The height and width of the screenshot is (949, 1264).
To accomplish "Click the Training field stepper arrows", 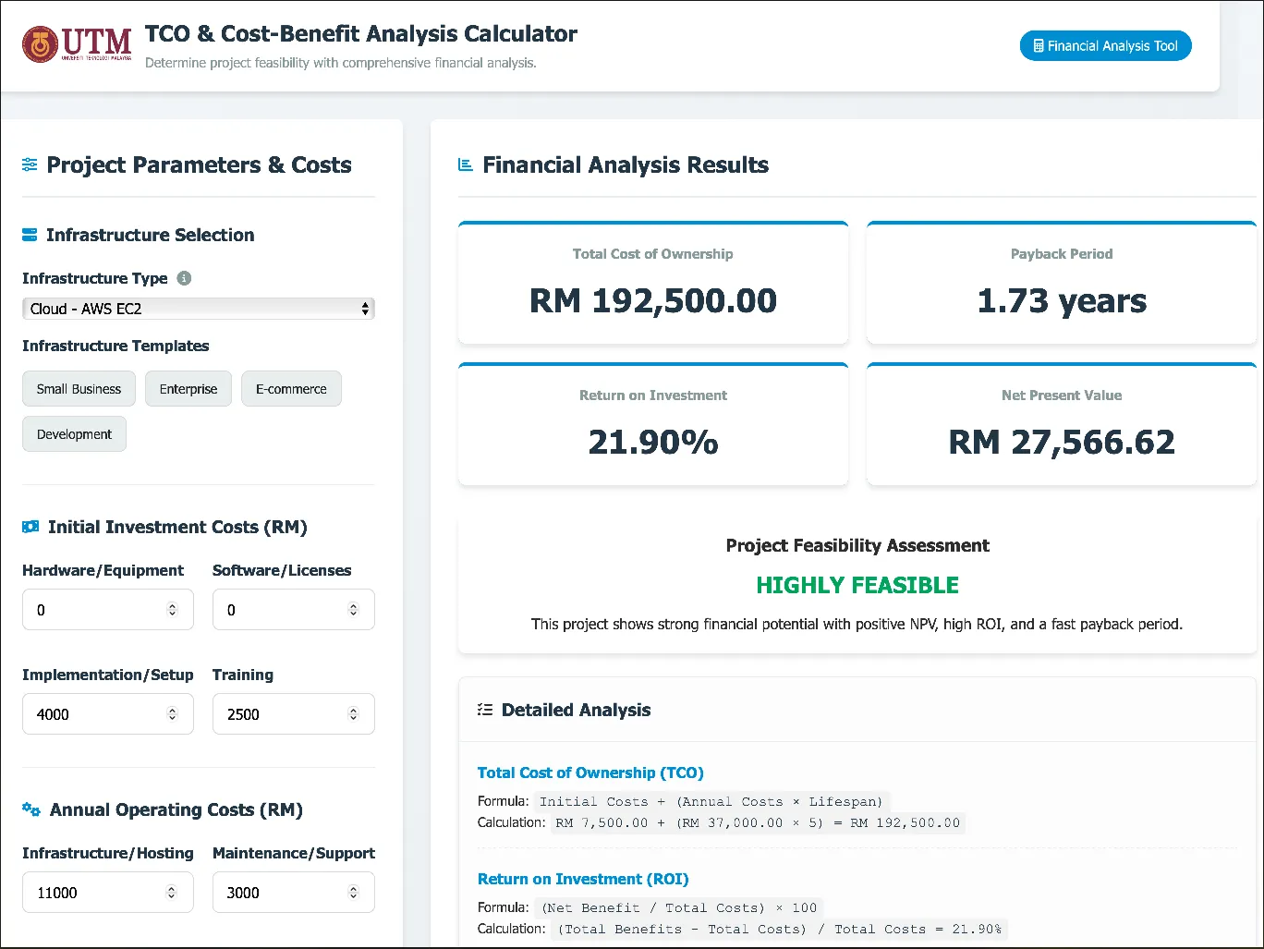I will tap(353, 714).
